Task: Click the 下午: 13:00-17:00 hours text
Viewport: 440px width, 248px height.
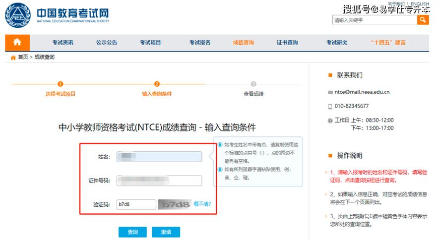Action: [373, 128]
